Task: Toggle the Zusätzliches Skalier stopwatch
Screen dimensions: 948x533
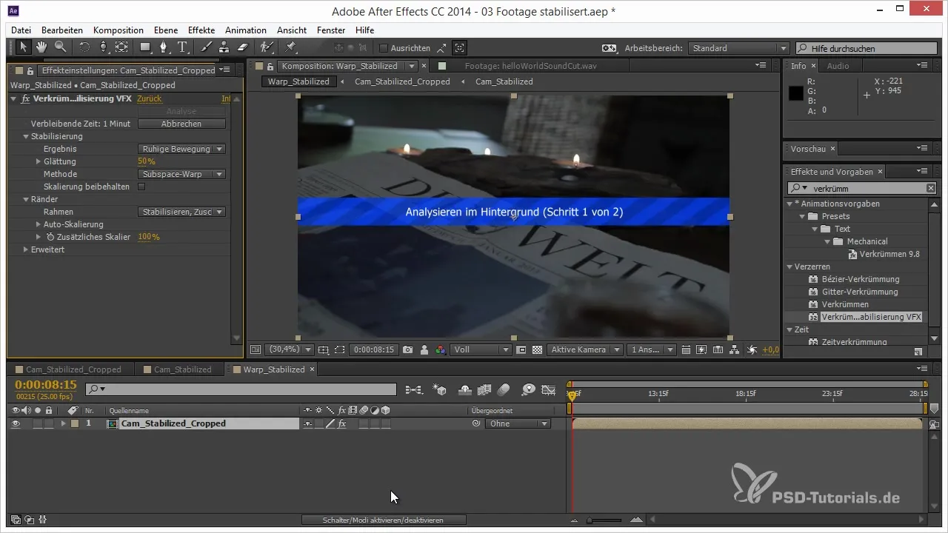Action: coord(50,237)
